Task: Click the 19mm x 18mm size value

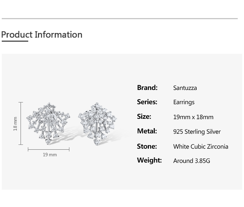Action: click(193, 117)
